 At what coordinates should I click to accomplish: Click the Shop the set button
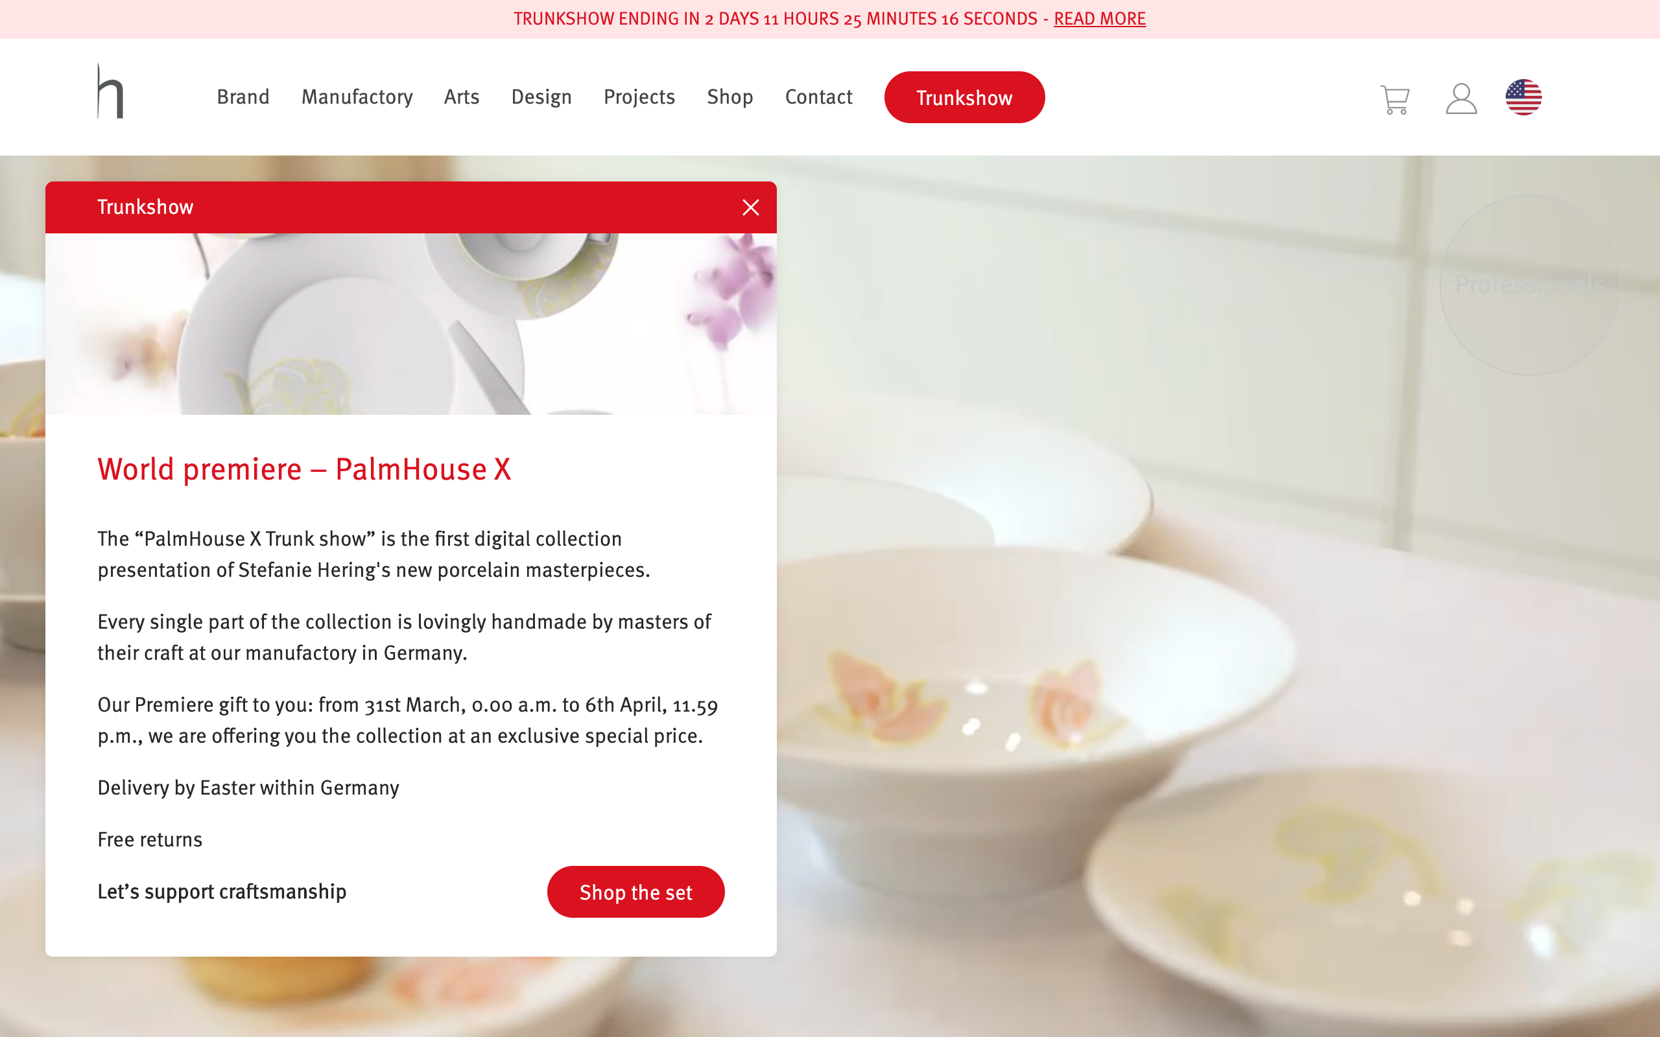pyautogui.click(x=635, y=892)
